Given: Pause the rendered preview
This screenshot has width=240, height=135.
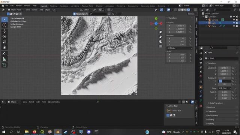Looking at the screenshot, I should pos(195,10).
